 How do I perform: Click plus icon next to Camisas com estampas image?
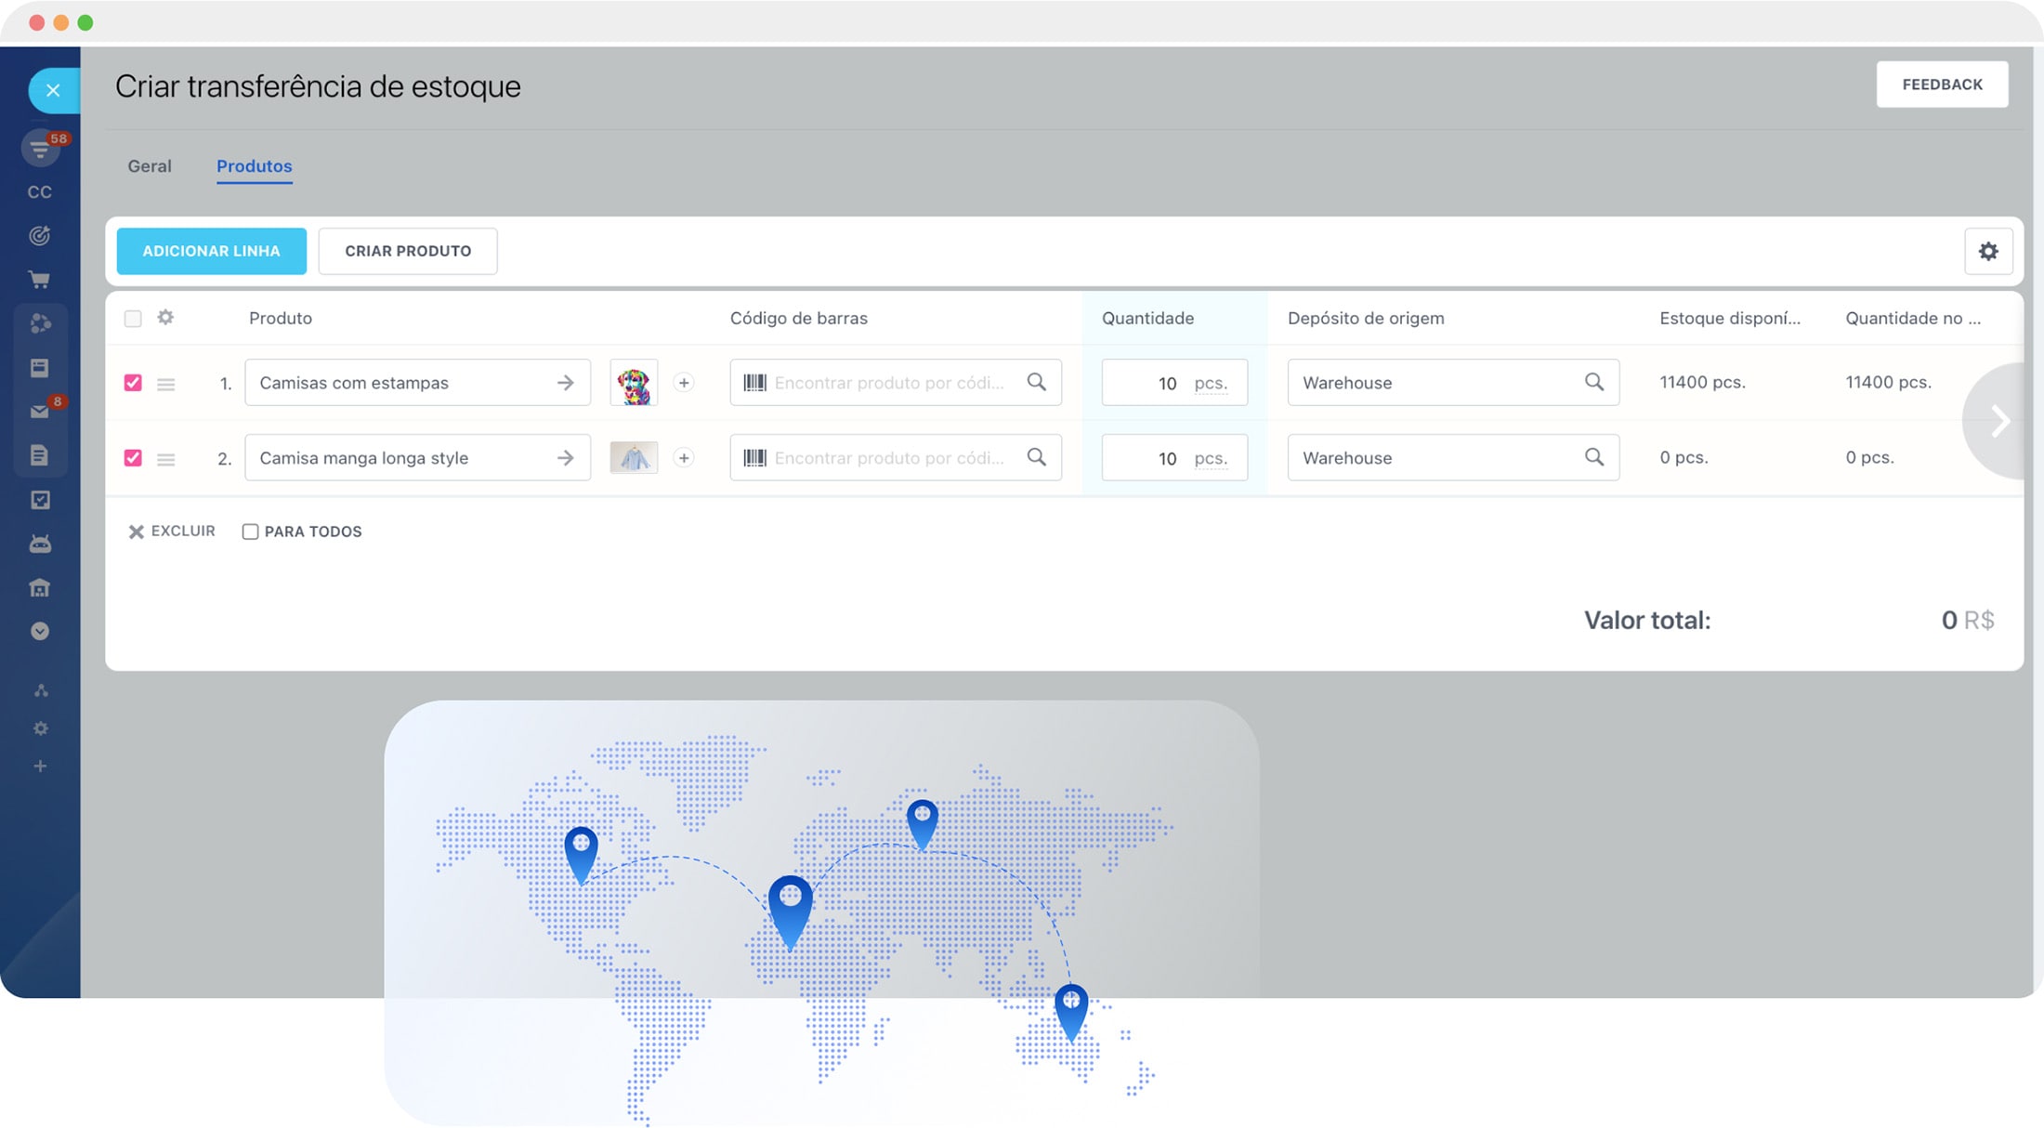point(684,383)
